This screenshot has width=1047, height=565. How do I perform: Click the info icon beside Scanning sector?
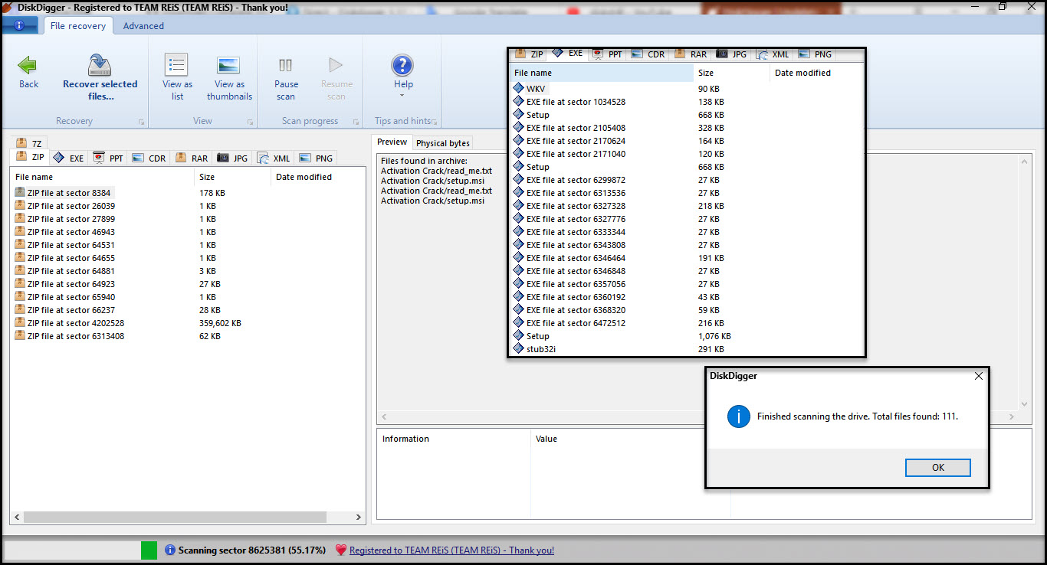pos(170,550)
